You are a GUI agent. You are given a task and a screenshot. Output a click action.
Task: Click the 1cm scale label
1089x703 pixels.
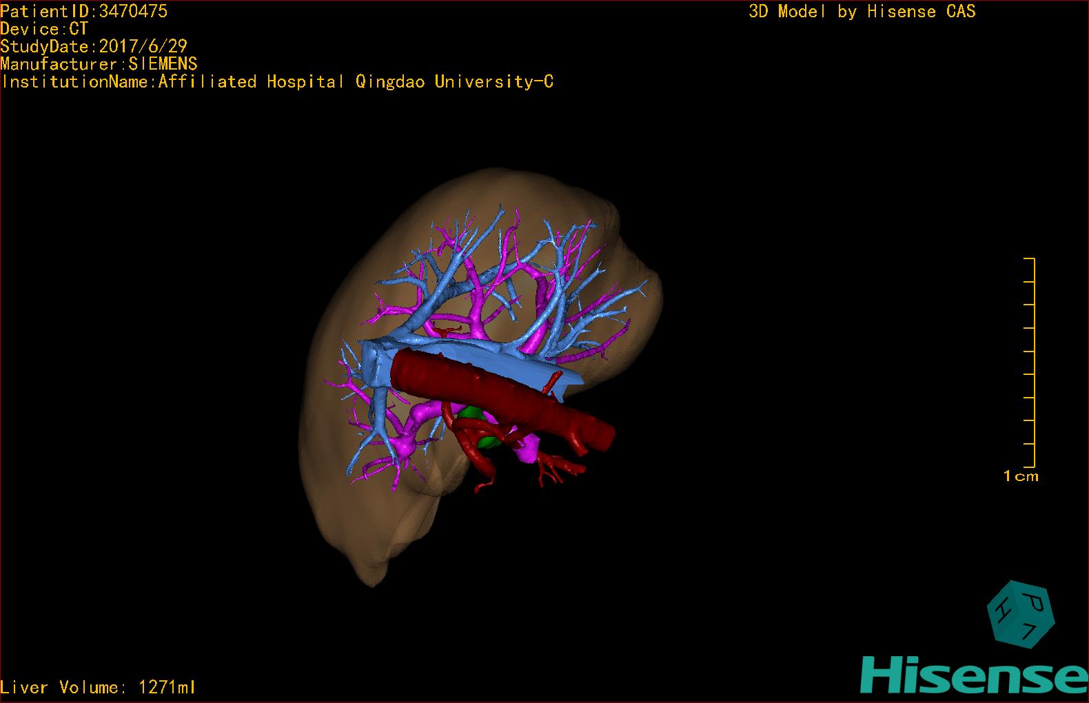point(1020,476)
